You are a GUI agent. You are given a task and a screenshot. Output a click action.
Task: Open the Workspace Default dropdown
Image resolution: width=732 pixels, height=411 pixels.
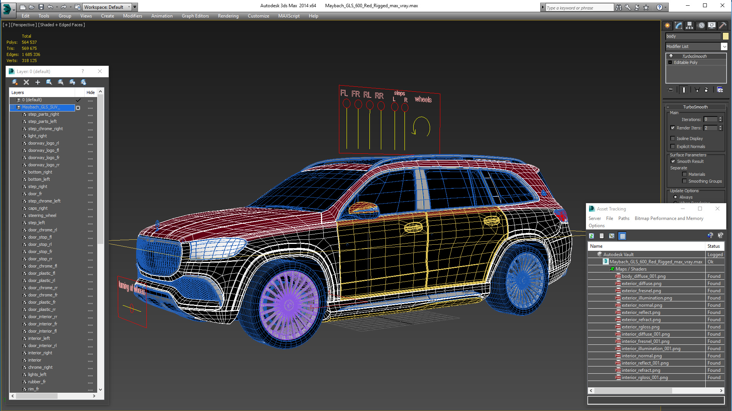pos(129,7)
